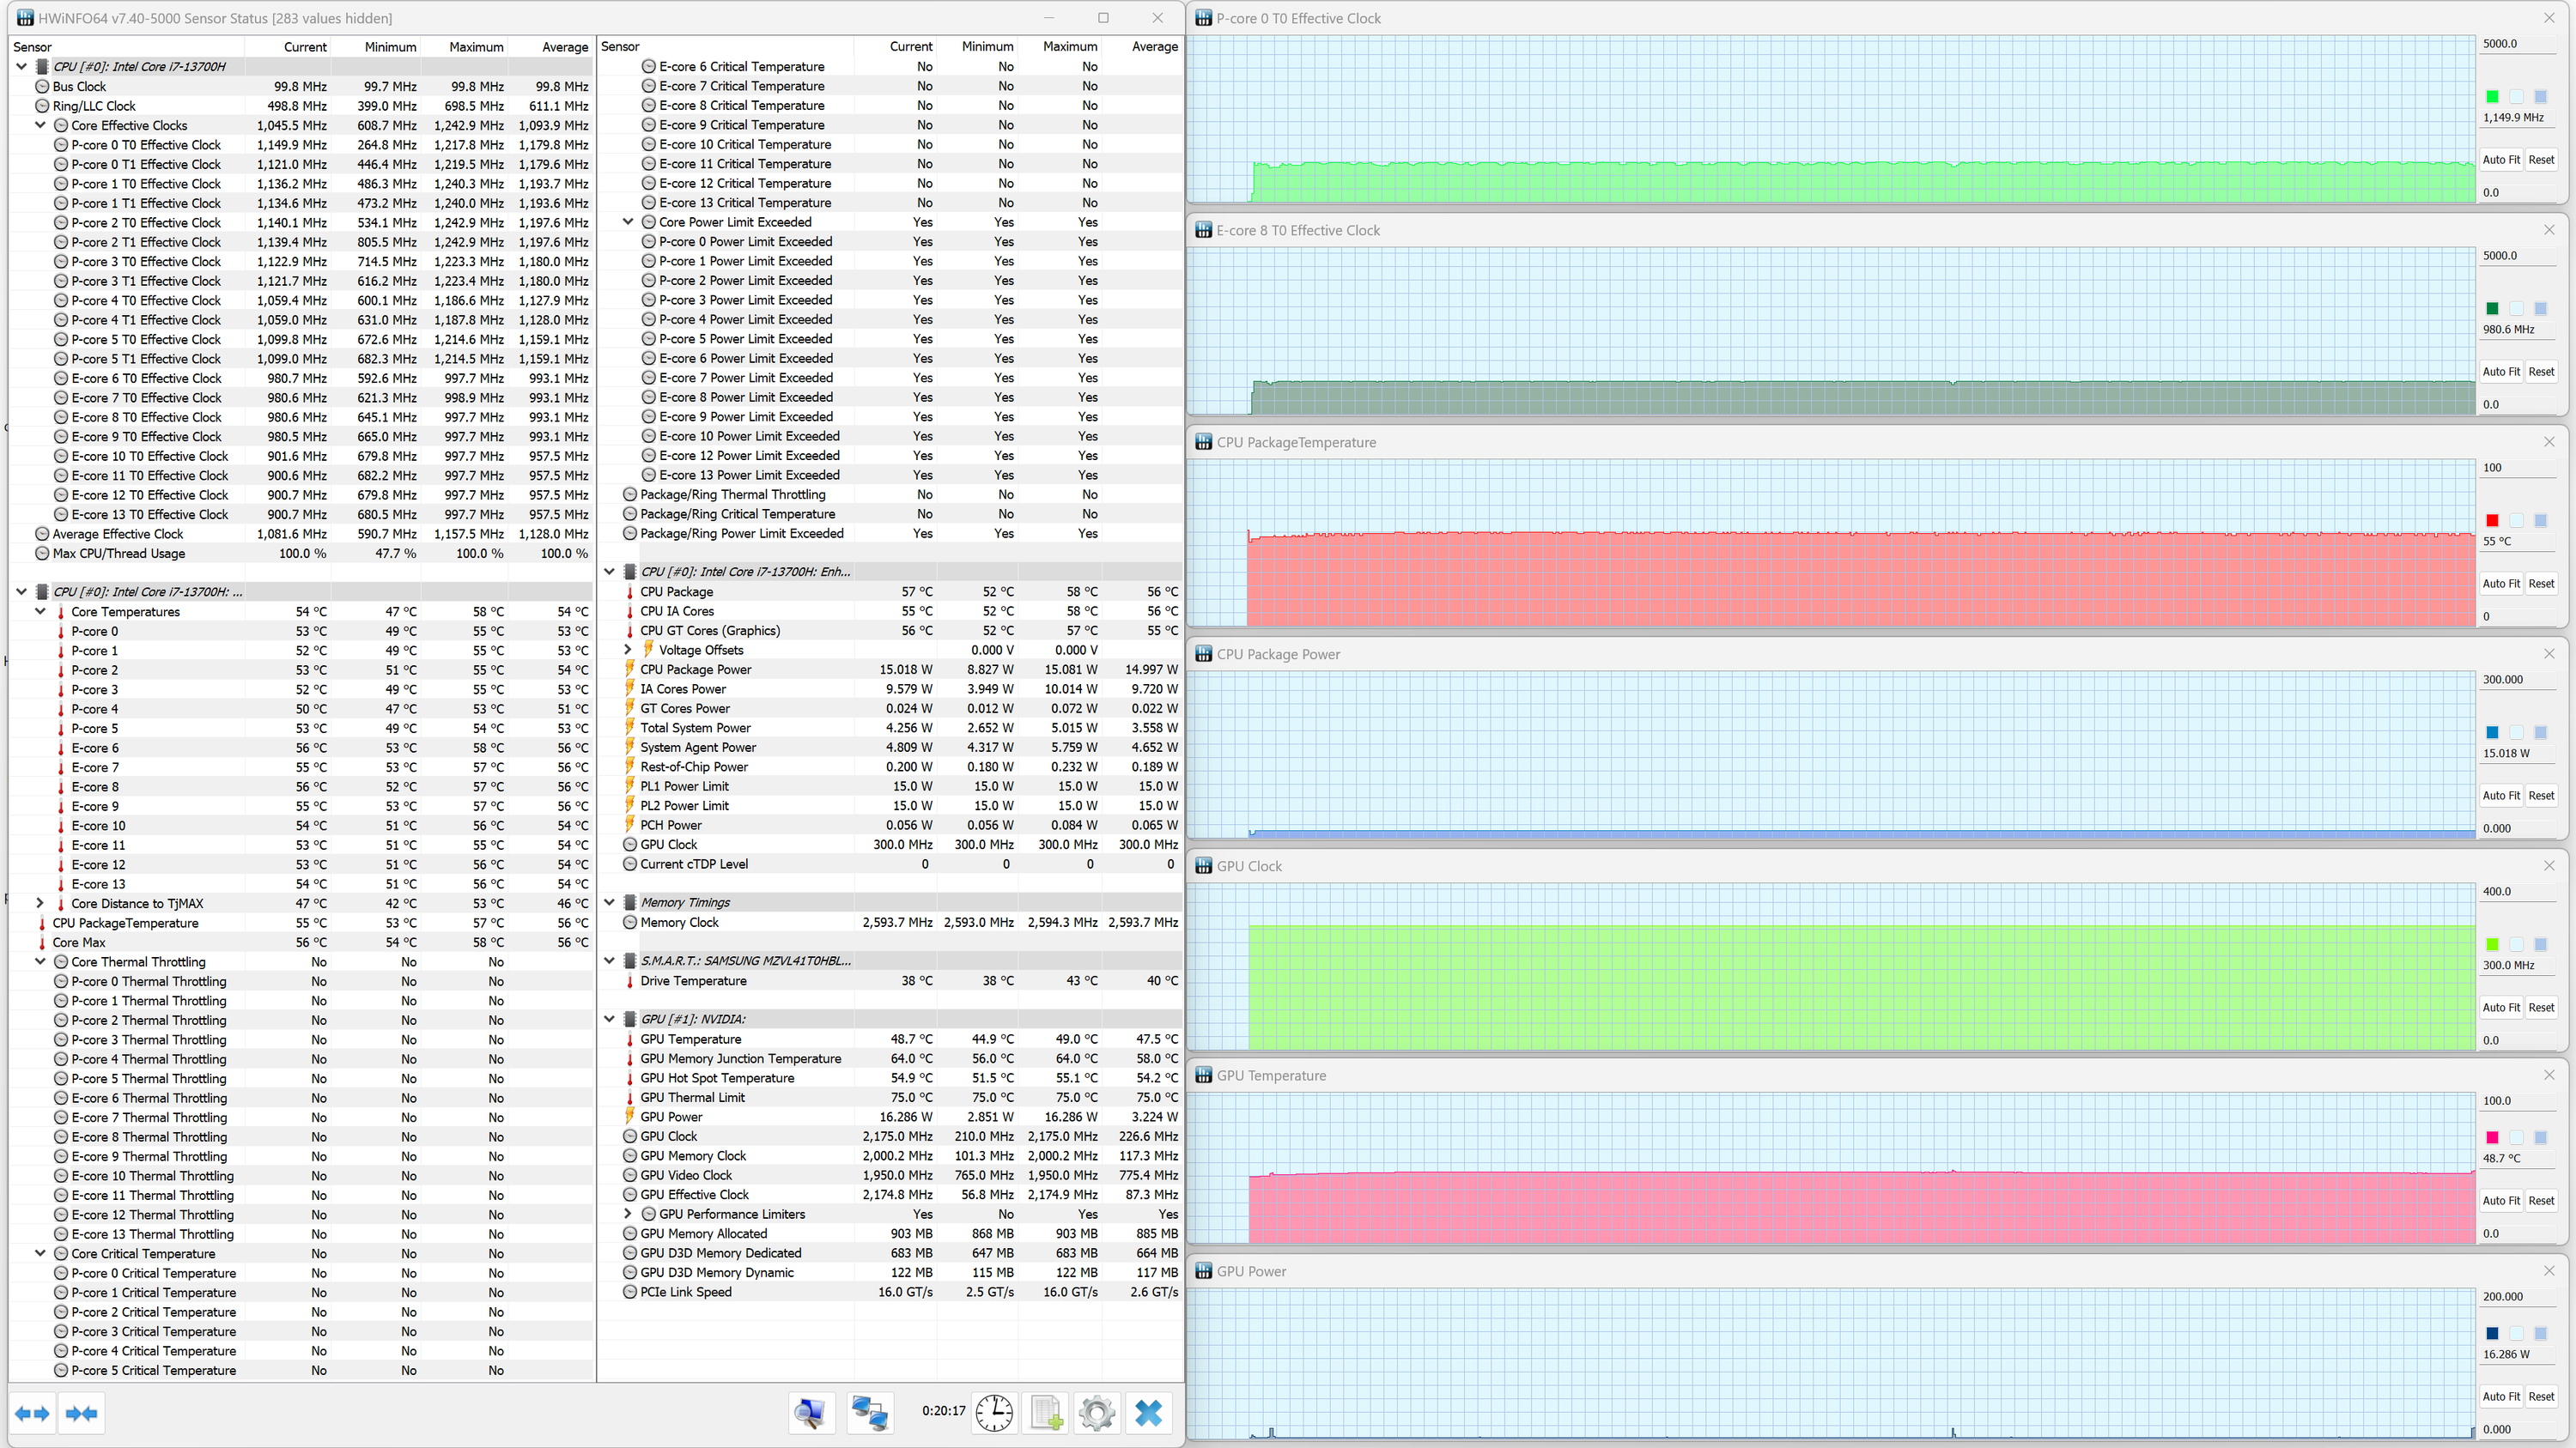Click Auto Fit on CPU PackageTemperature graph
This screenshot has width=2576, height=1448.
2501,584
